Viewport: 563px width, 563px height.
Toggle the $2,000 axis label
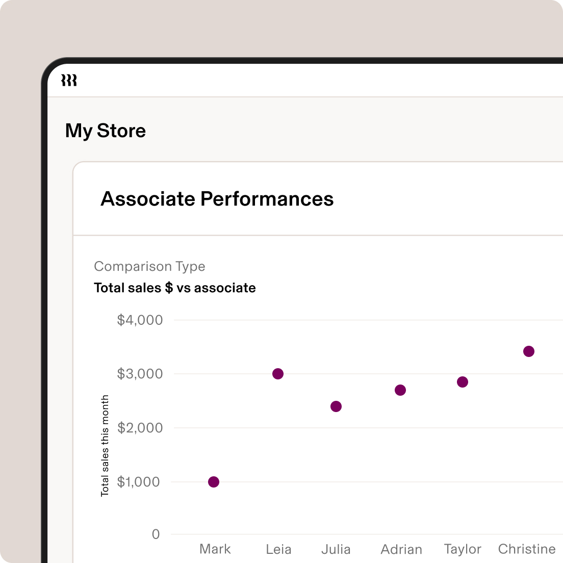140,427
